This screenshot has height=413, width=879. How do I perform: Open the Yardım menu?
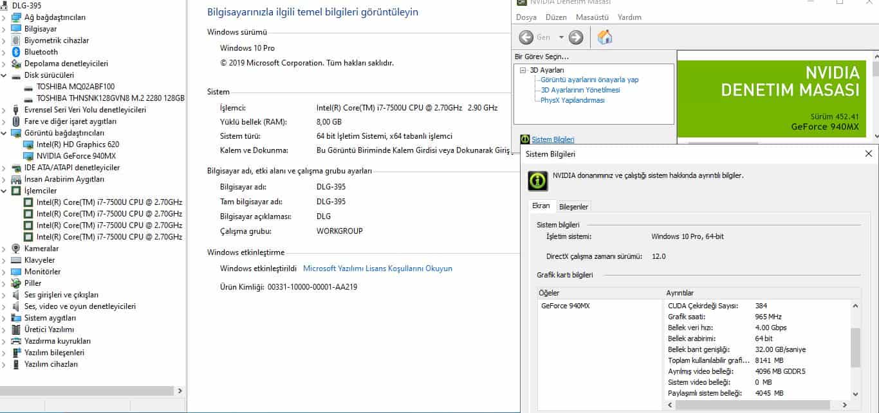click(x=629, y=17)
